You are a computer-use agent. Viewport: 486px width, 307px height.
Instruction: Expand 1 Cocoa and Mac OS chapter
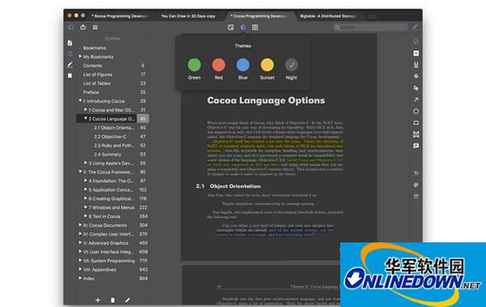[x=86, y=109]
